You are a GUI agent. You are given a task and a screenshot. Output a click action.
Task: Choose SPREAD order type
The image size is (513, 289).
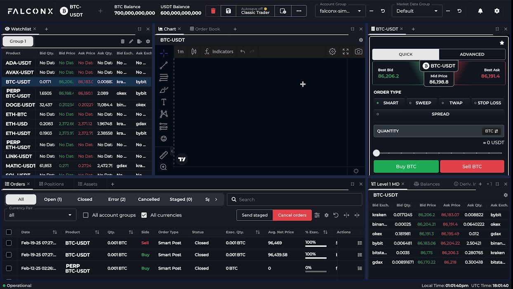click(439, 114)
